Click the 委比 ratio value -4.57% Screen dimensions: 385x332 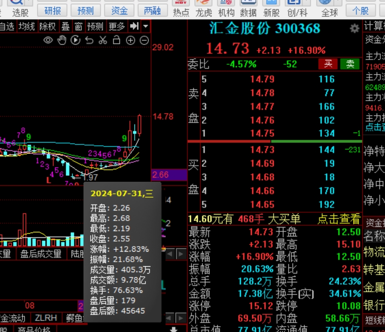(241, 64)
